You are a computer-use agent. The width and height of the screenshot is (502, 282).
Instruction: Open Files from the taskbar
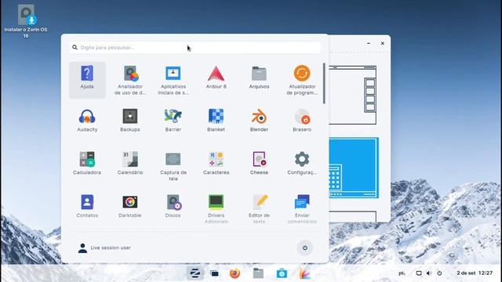click(258, 273)
